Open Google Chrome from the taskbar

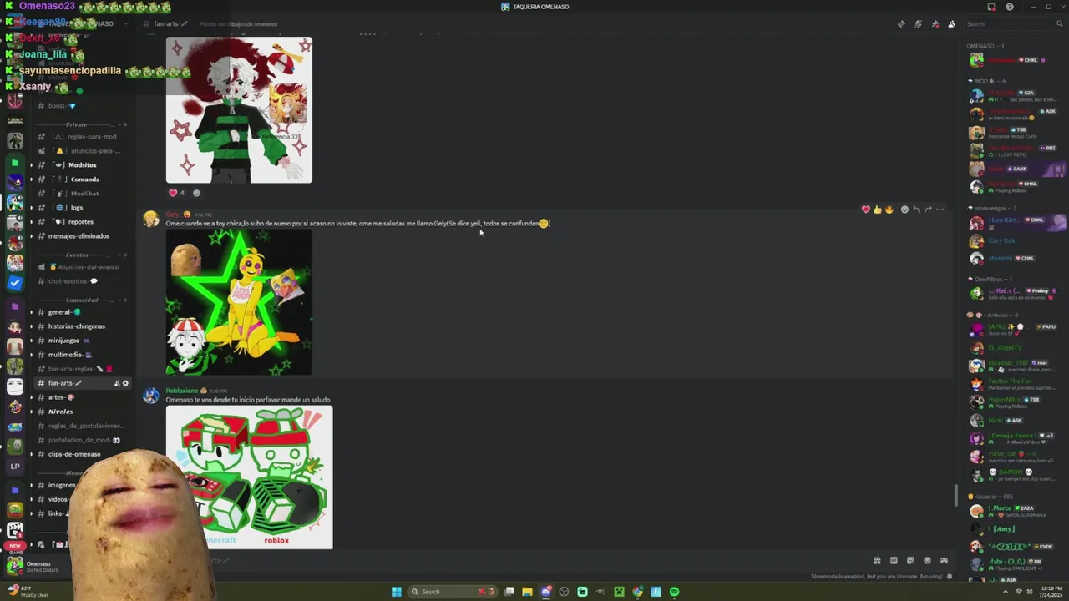(x=637, y=592)
